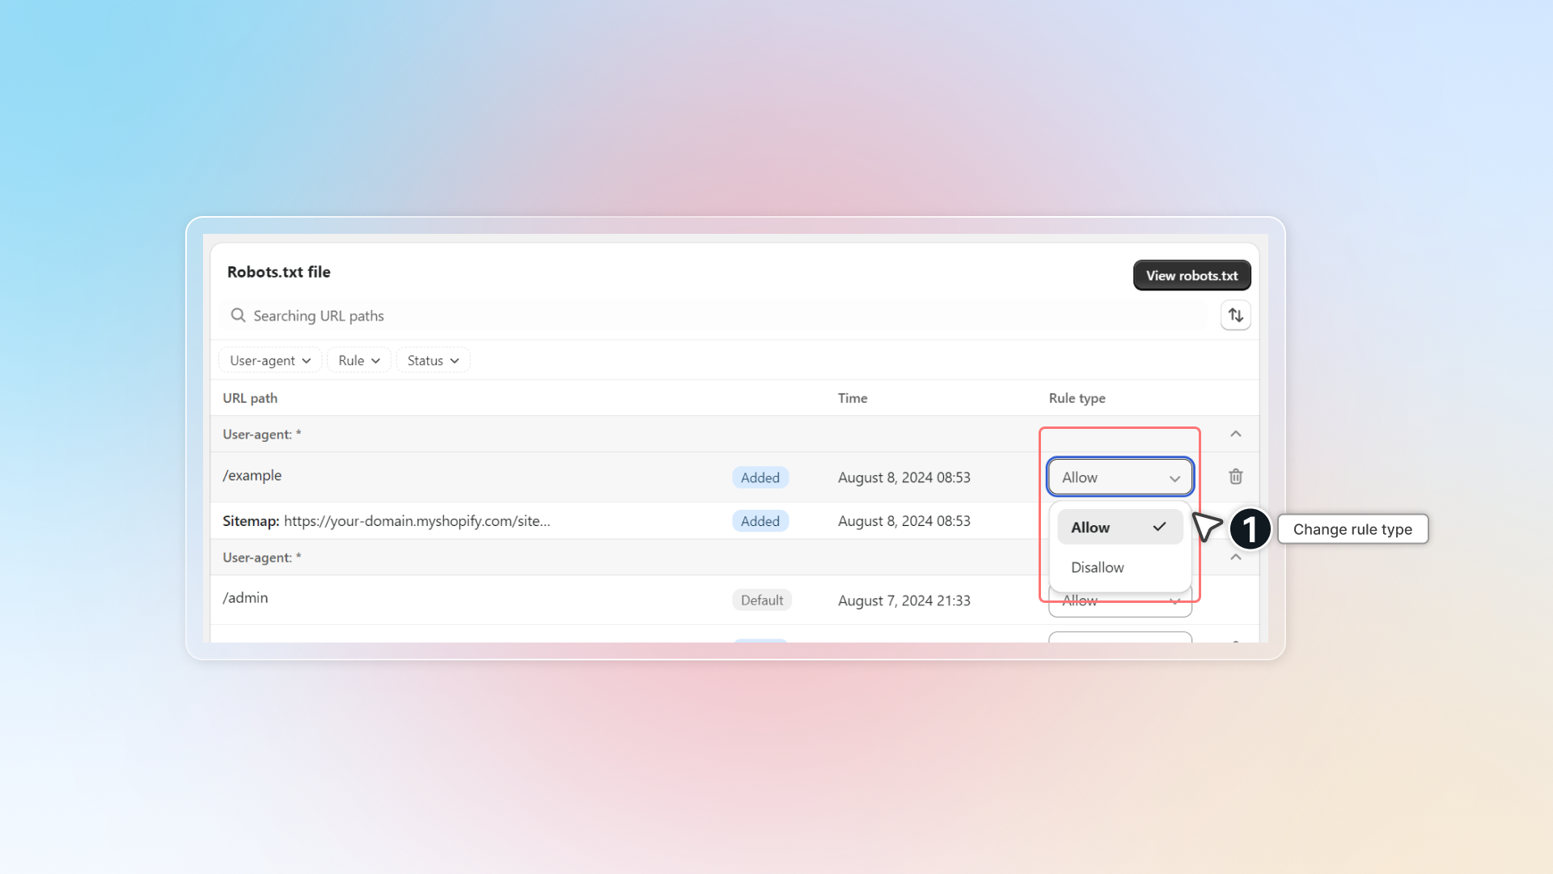This screenshot has height=874, width=1553.
Task: Click the search magnifier icon
Action: click(238, 316)
